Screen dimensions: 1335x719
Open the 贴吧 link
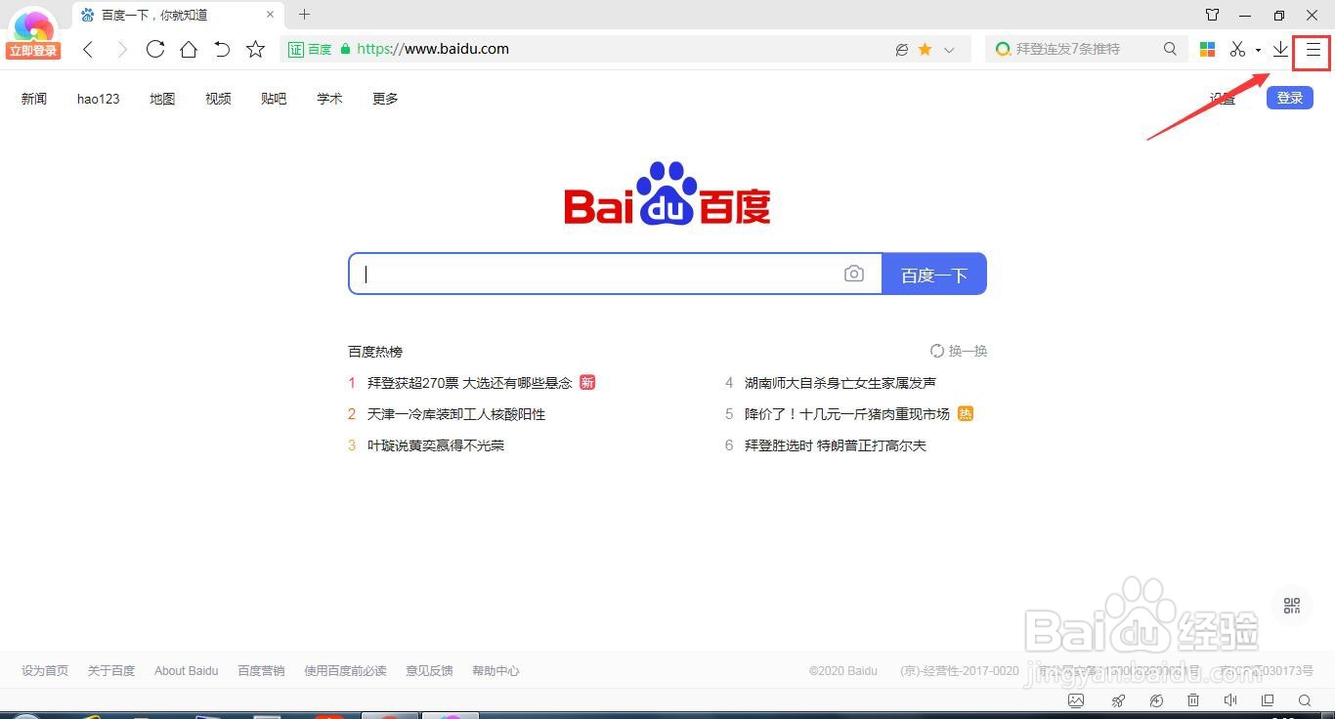pos(274,99)
